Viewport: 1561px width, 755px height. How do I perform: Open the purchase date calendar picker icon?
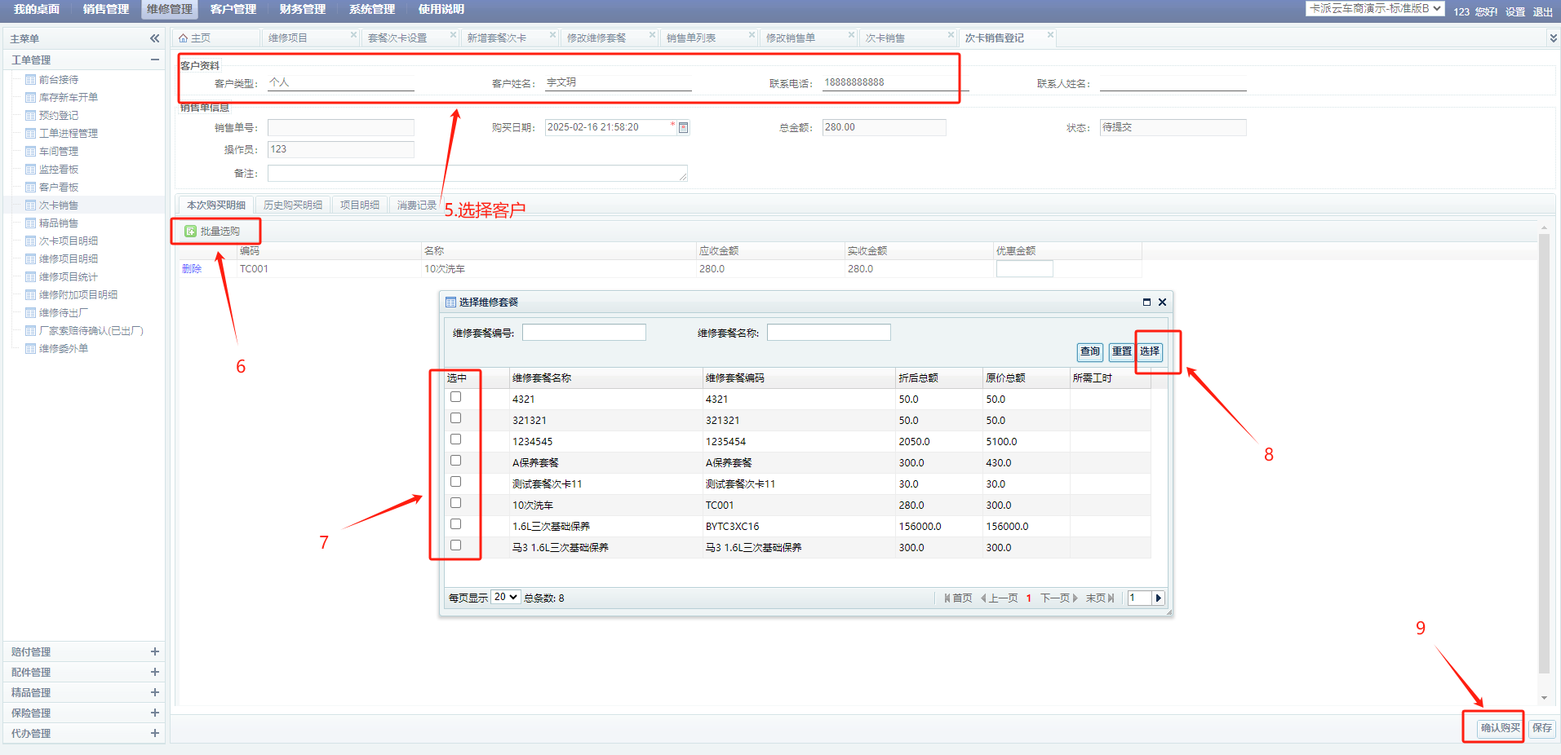click(x=684, y=128)
